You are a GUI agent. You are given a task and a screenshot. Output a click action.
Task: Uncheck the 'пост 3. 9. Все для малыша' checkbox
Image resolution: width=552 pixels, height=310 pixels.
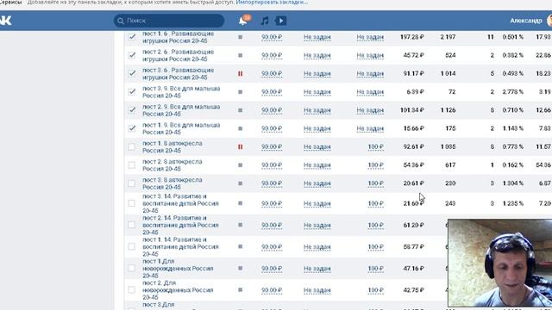[x=132, y=92]
